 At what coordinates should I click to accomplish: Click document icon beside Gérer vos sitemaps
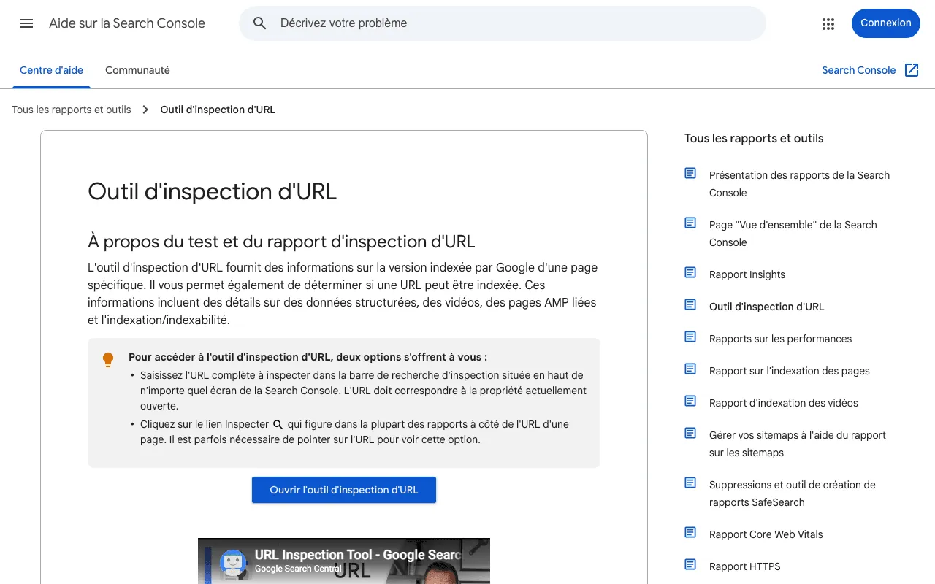click(690, 433)
